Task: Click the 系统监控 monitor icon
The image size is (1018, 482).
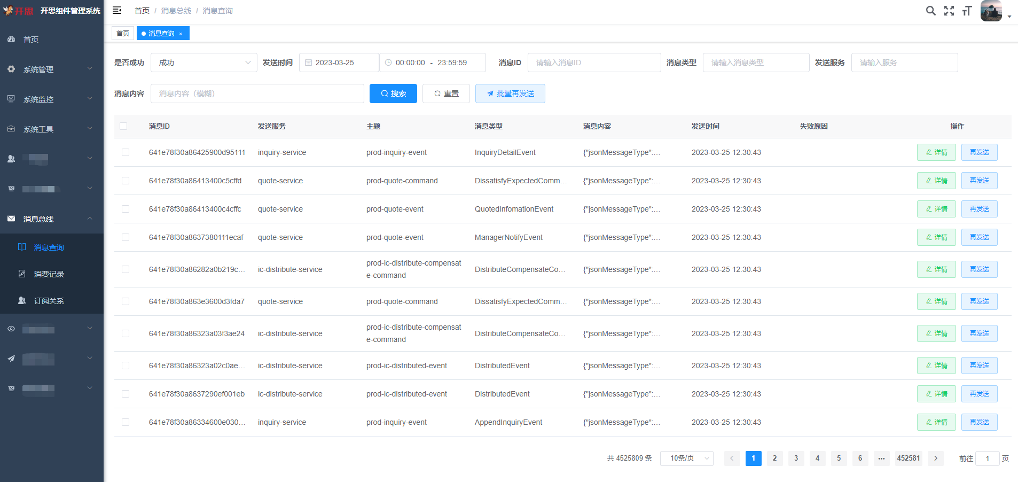Action: point(11,99)
